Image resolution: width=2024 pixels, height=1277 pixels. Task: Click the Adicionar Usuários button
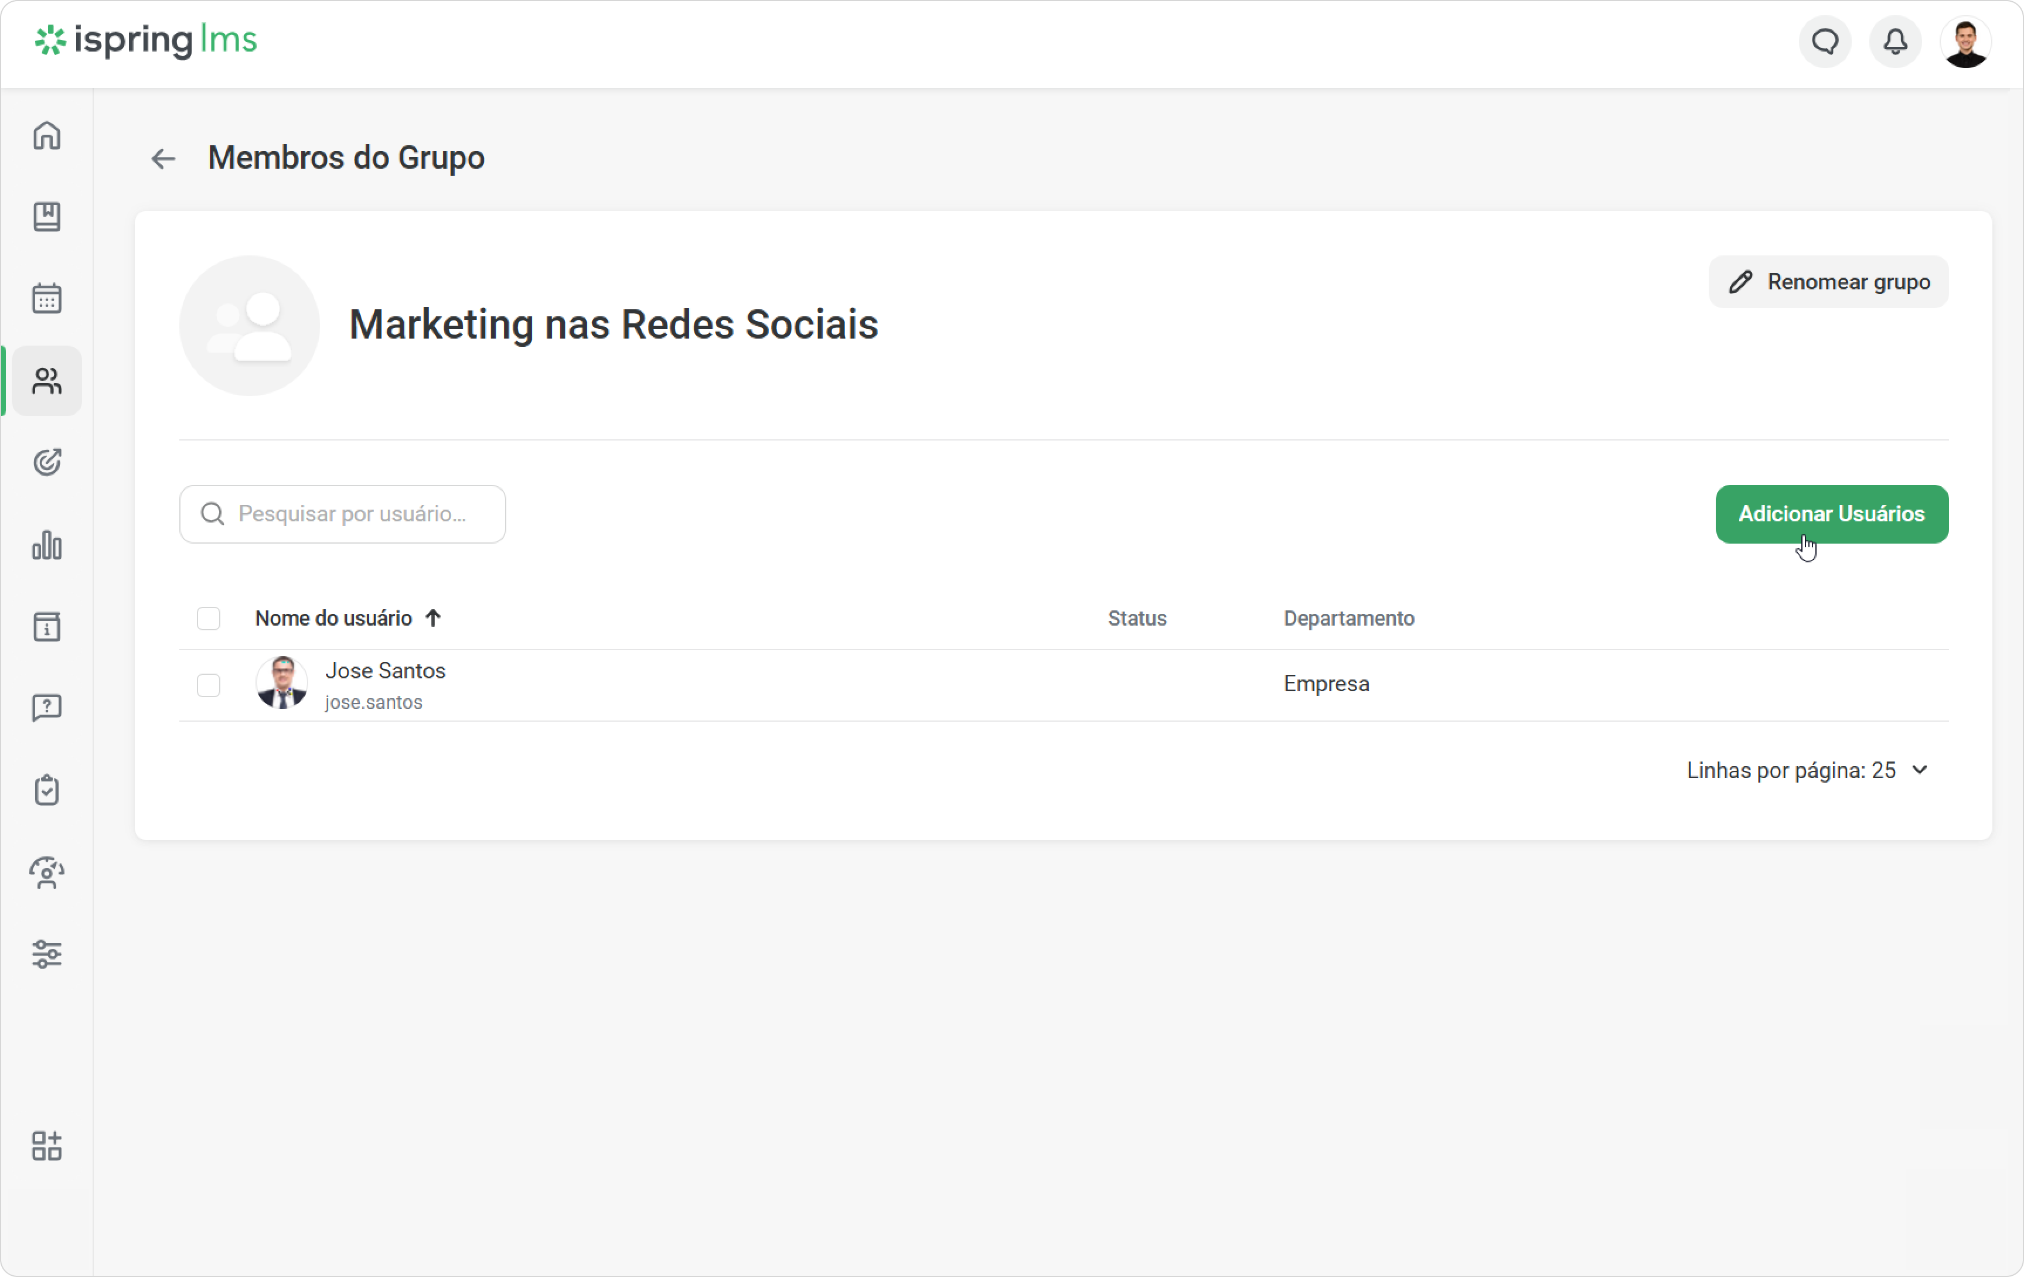coord(1832,514)
